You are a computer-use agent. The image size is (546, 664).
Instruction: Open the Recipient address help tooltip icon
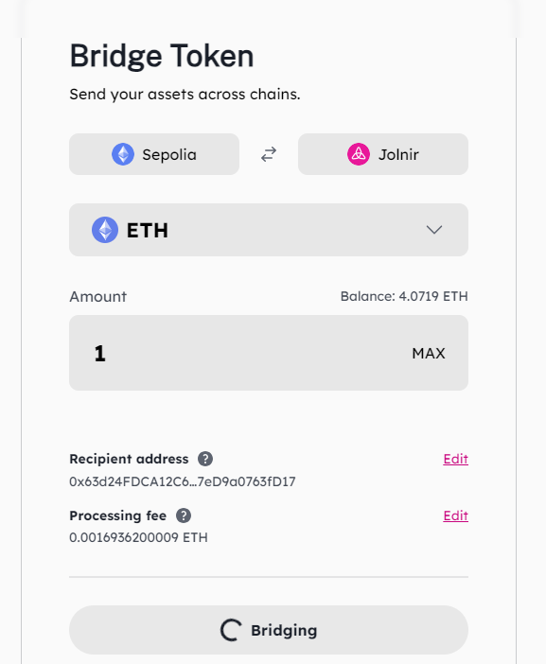pos(205,459)
